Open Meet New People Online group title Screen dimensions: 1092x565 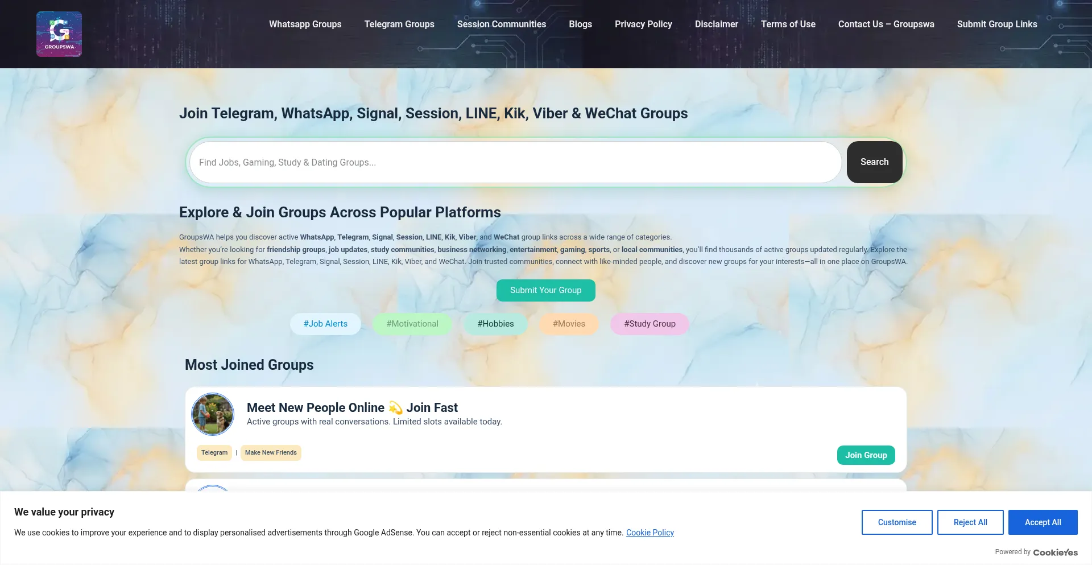[352, 407]
